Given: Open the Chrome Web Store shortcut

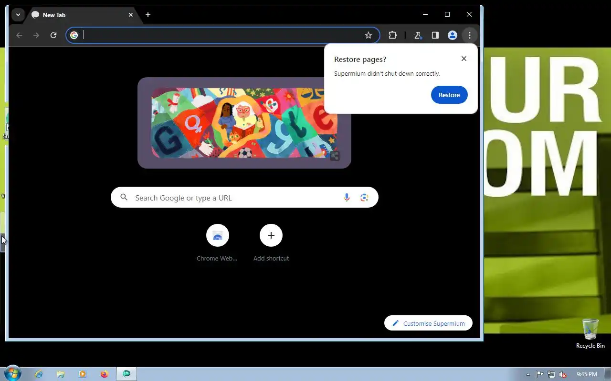Looking at the screenshot, I should [217, 243].
